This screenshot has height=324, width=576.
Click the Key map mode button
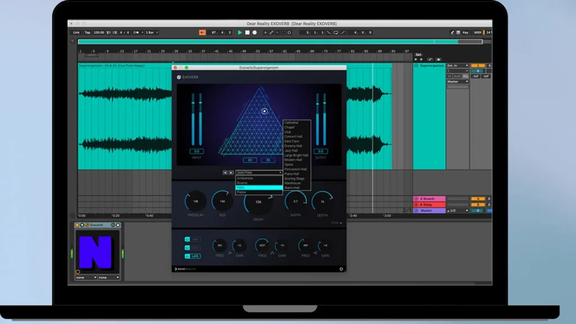(x=465, y=32)
